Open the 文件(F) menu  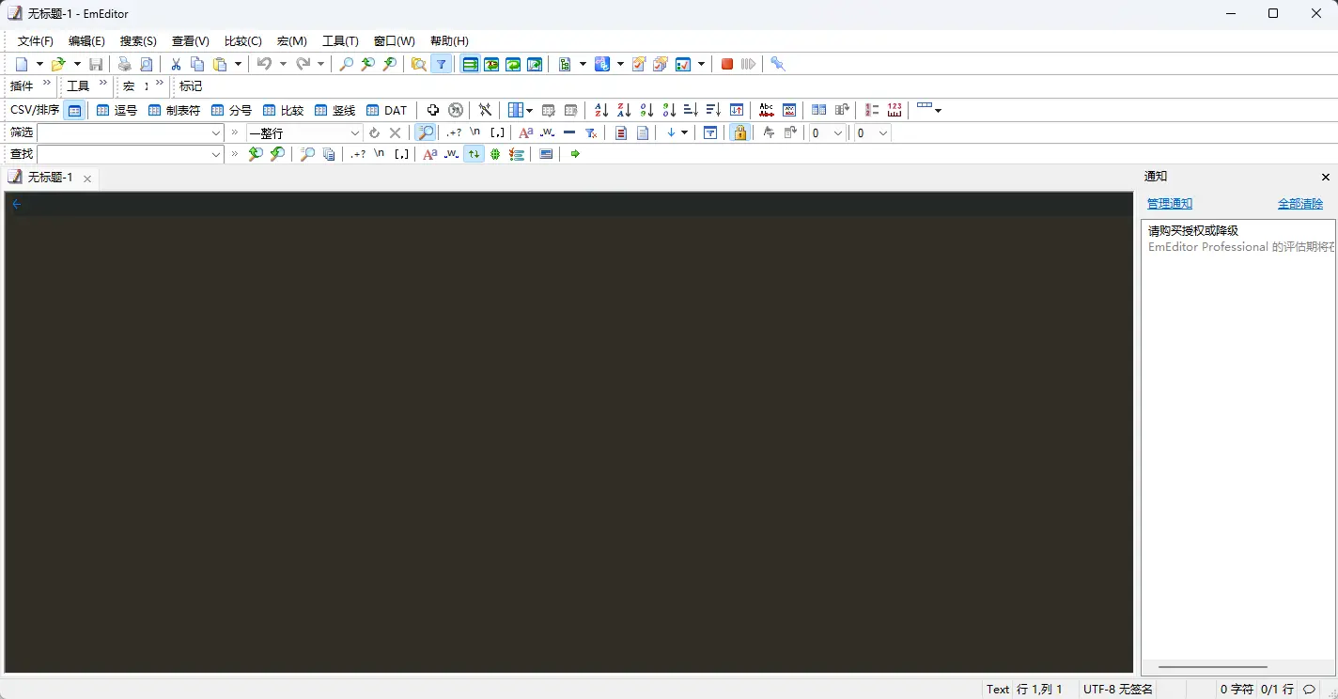pyautogui.click(x=36, y=41)
